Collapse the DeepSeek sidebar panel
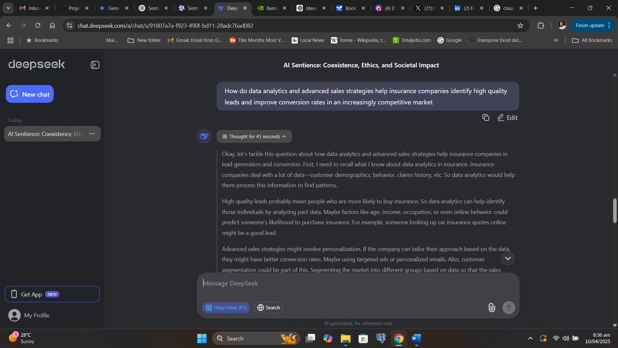618x348 pixels. coord(95,64)
